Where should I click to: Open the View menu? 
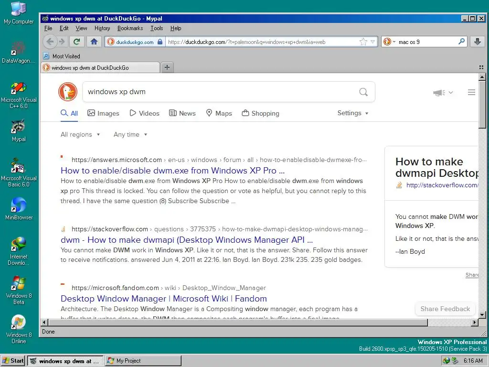81,28
